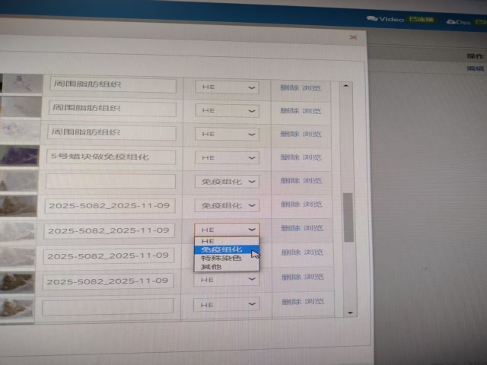Click the 5号蜡块做免疫组化 text field
This screenshot has height=365, width=487.
point(112,157)
